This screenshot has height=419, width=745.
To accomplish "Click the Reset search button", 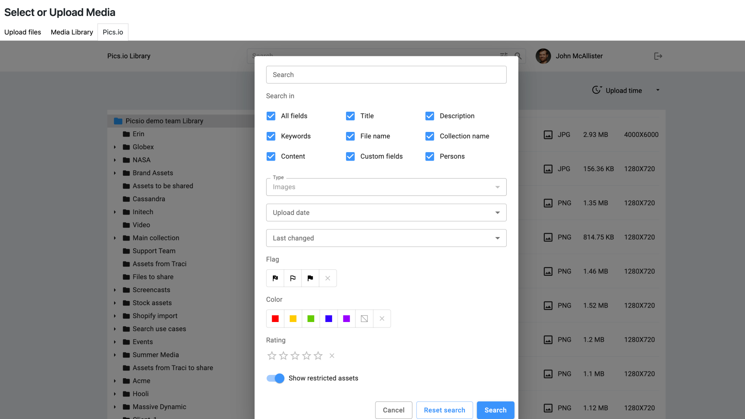I will coord(444,410).
